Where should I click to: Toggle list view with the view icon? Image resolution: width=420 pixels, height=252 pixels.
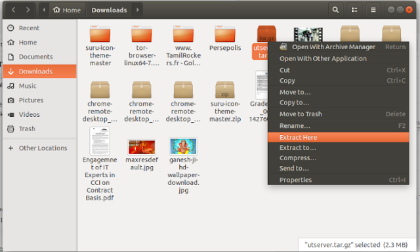tap(354, 10)
